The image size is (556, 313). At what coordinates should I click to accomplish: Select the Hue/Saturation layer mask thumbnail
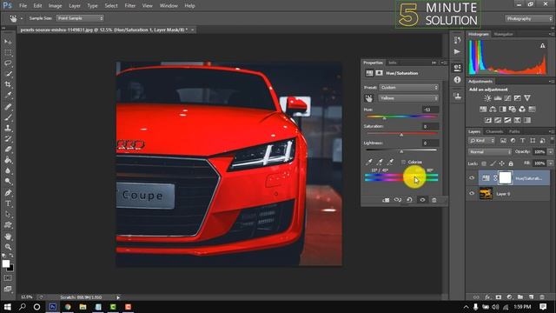click(x=505, y=177)
